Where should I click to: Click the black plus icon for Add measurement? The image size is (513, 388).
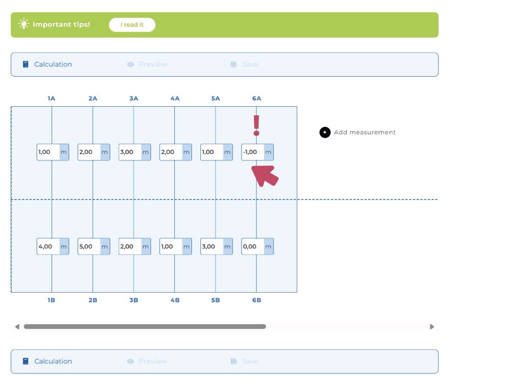click(x=325, y=132)
